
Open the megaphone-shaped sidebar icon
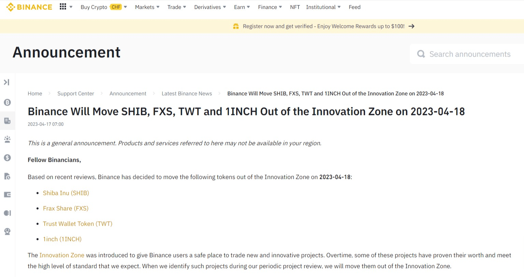pyautogui.click(x=7, y=213)
